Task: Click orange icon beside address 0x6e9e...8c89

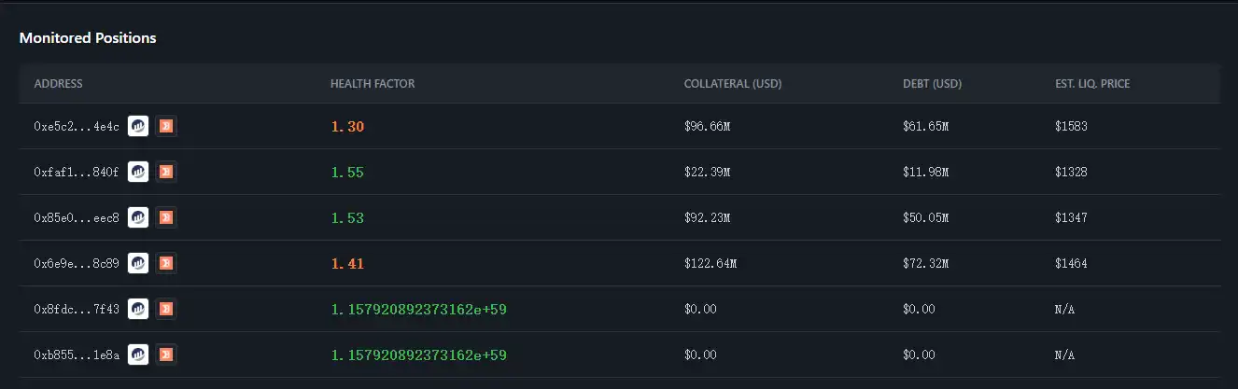Action: 166,263
